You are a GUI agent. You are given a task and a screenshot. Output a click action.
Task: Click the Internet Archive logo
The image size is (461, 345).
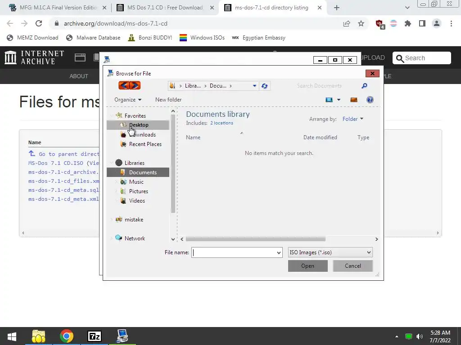[34, 57]
